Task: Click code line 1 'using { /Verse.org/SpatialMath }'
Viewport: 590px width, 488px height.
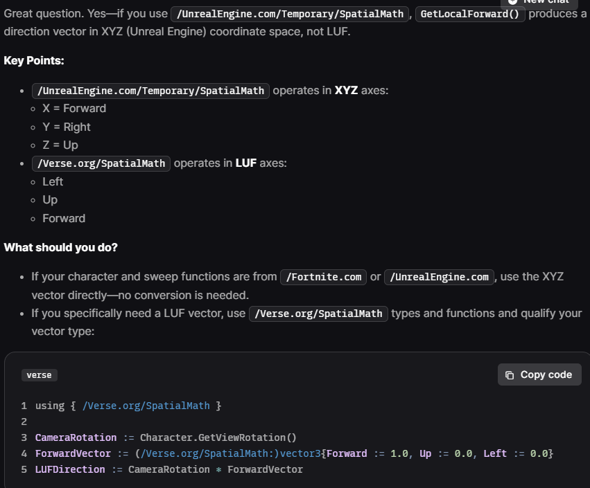Action: click(128, 406)
